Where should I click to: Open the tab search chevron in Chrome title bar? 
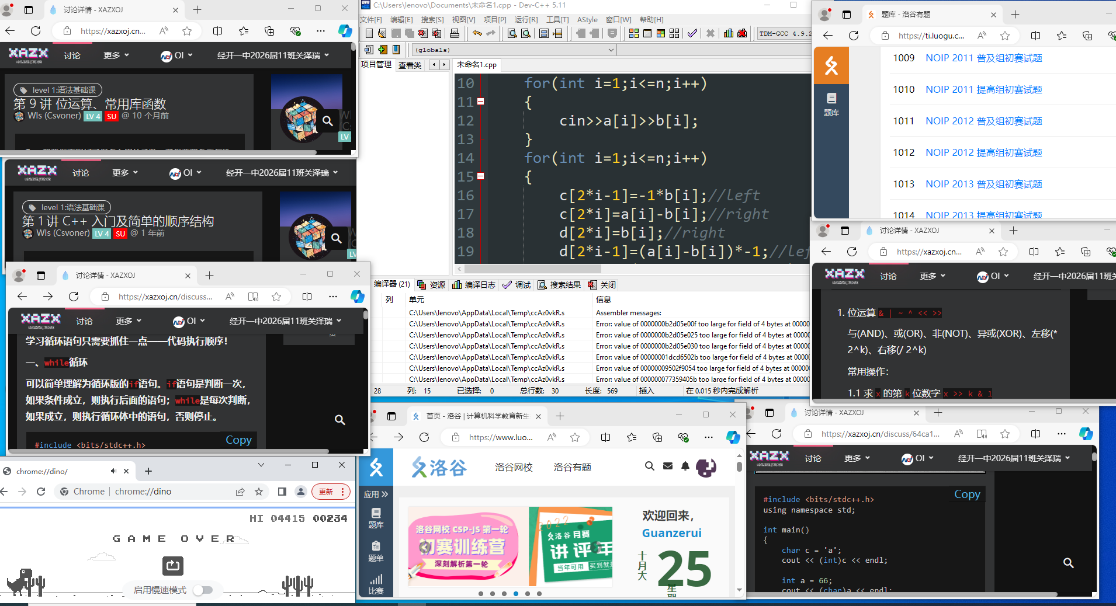tap(261, 465)
